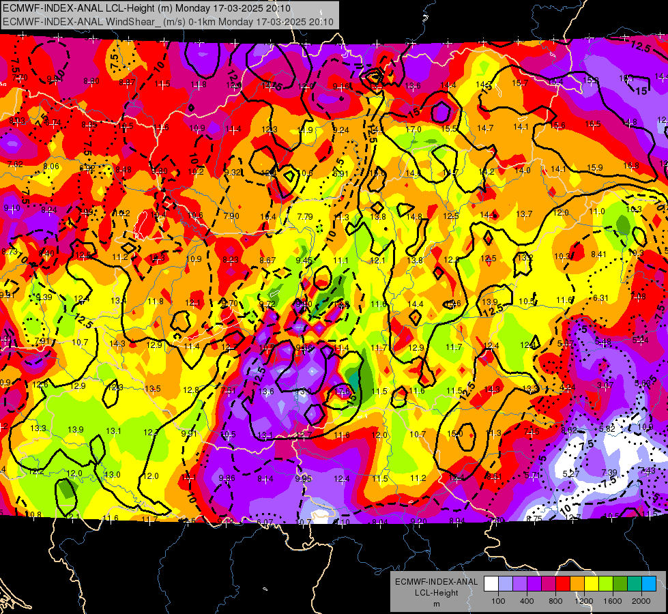Click the magenta legend swatch before 800

coord(549,584)
